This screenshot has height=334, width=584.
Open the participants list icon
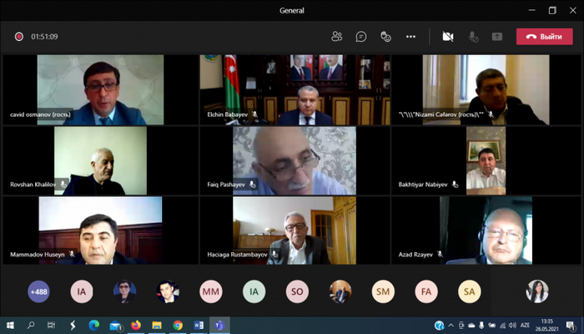[337, 37]
